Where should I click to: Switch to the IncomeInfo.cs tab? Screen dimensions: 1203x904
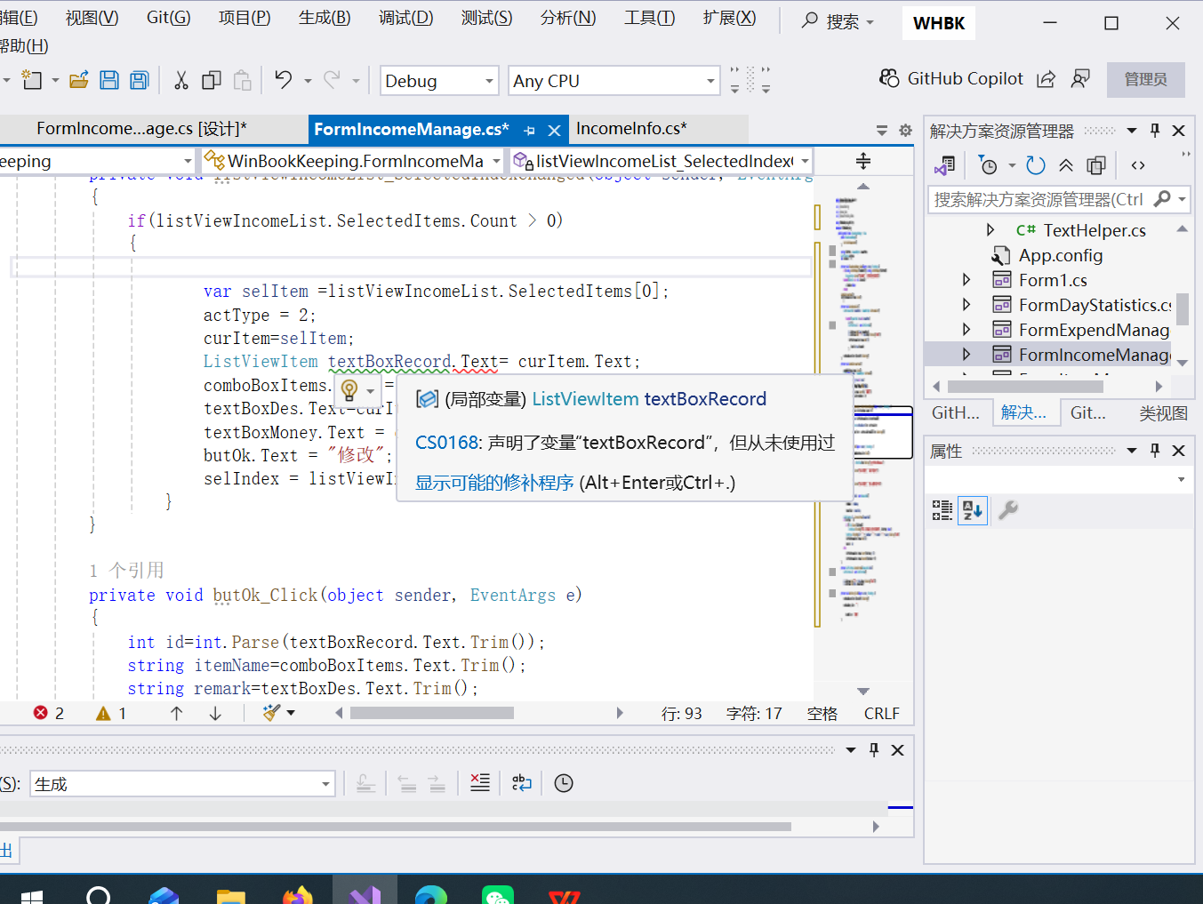click(x=631, y=129)
